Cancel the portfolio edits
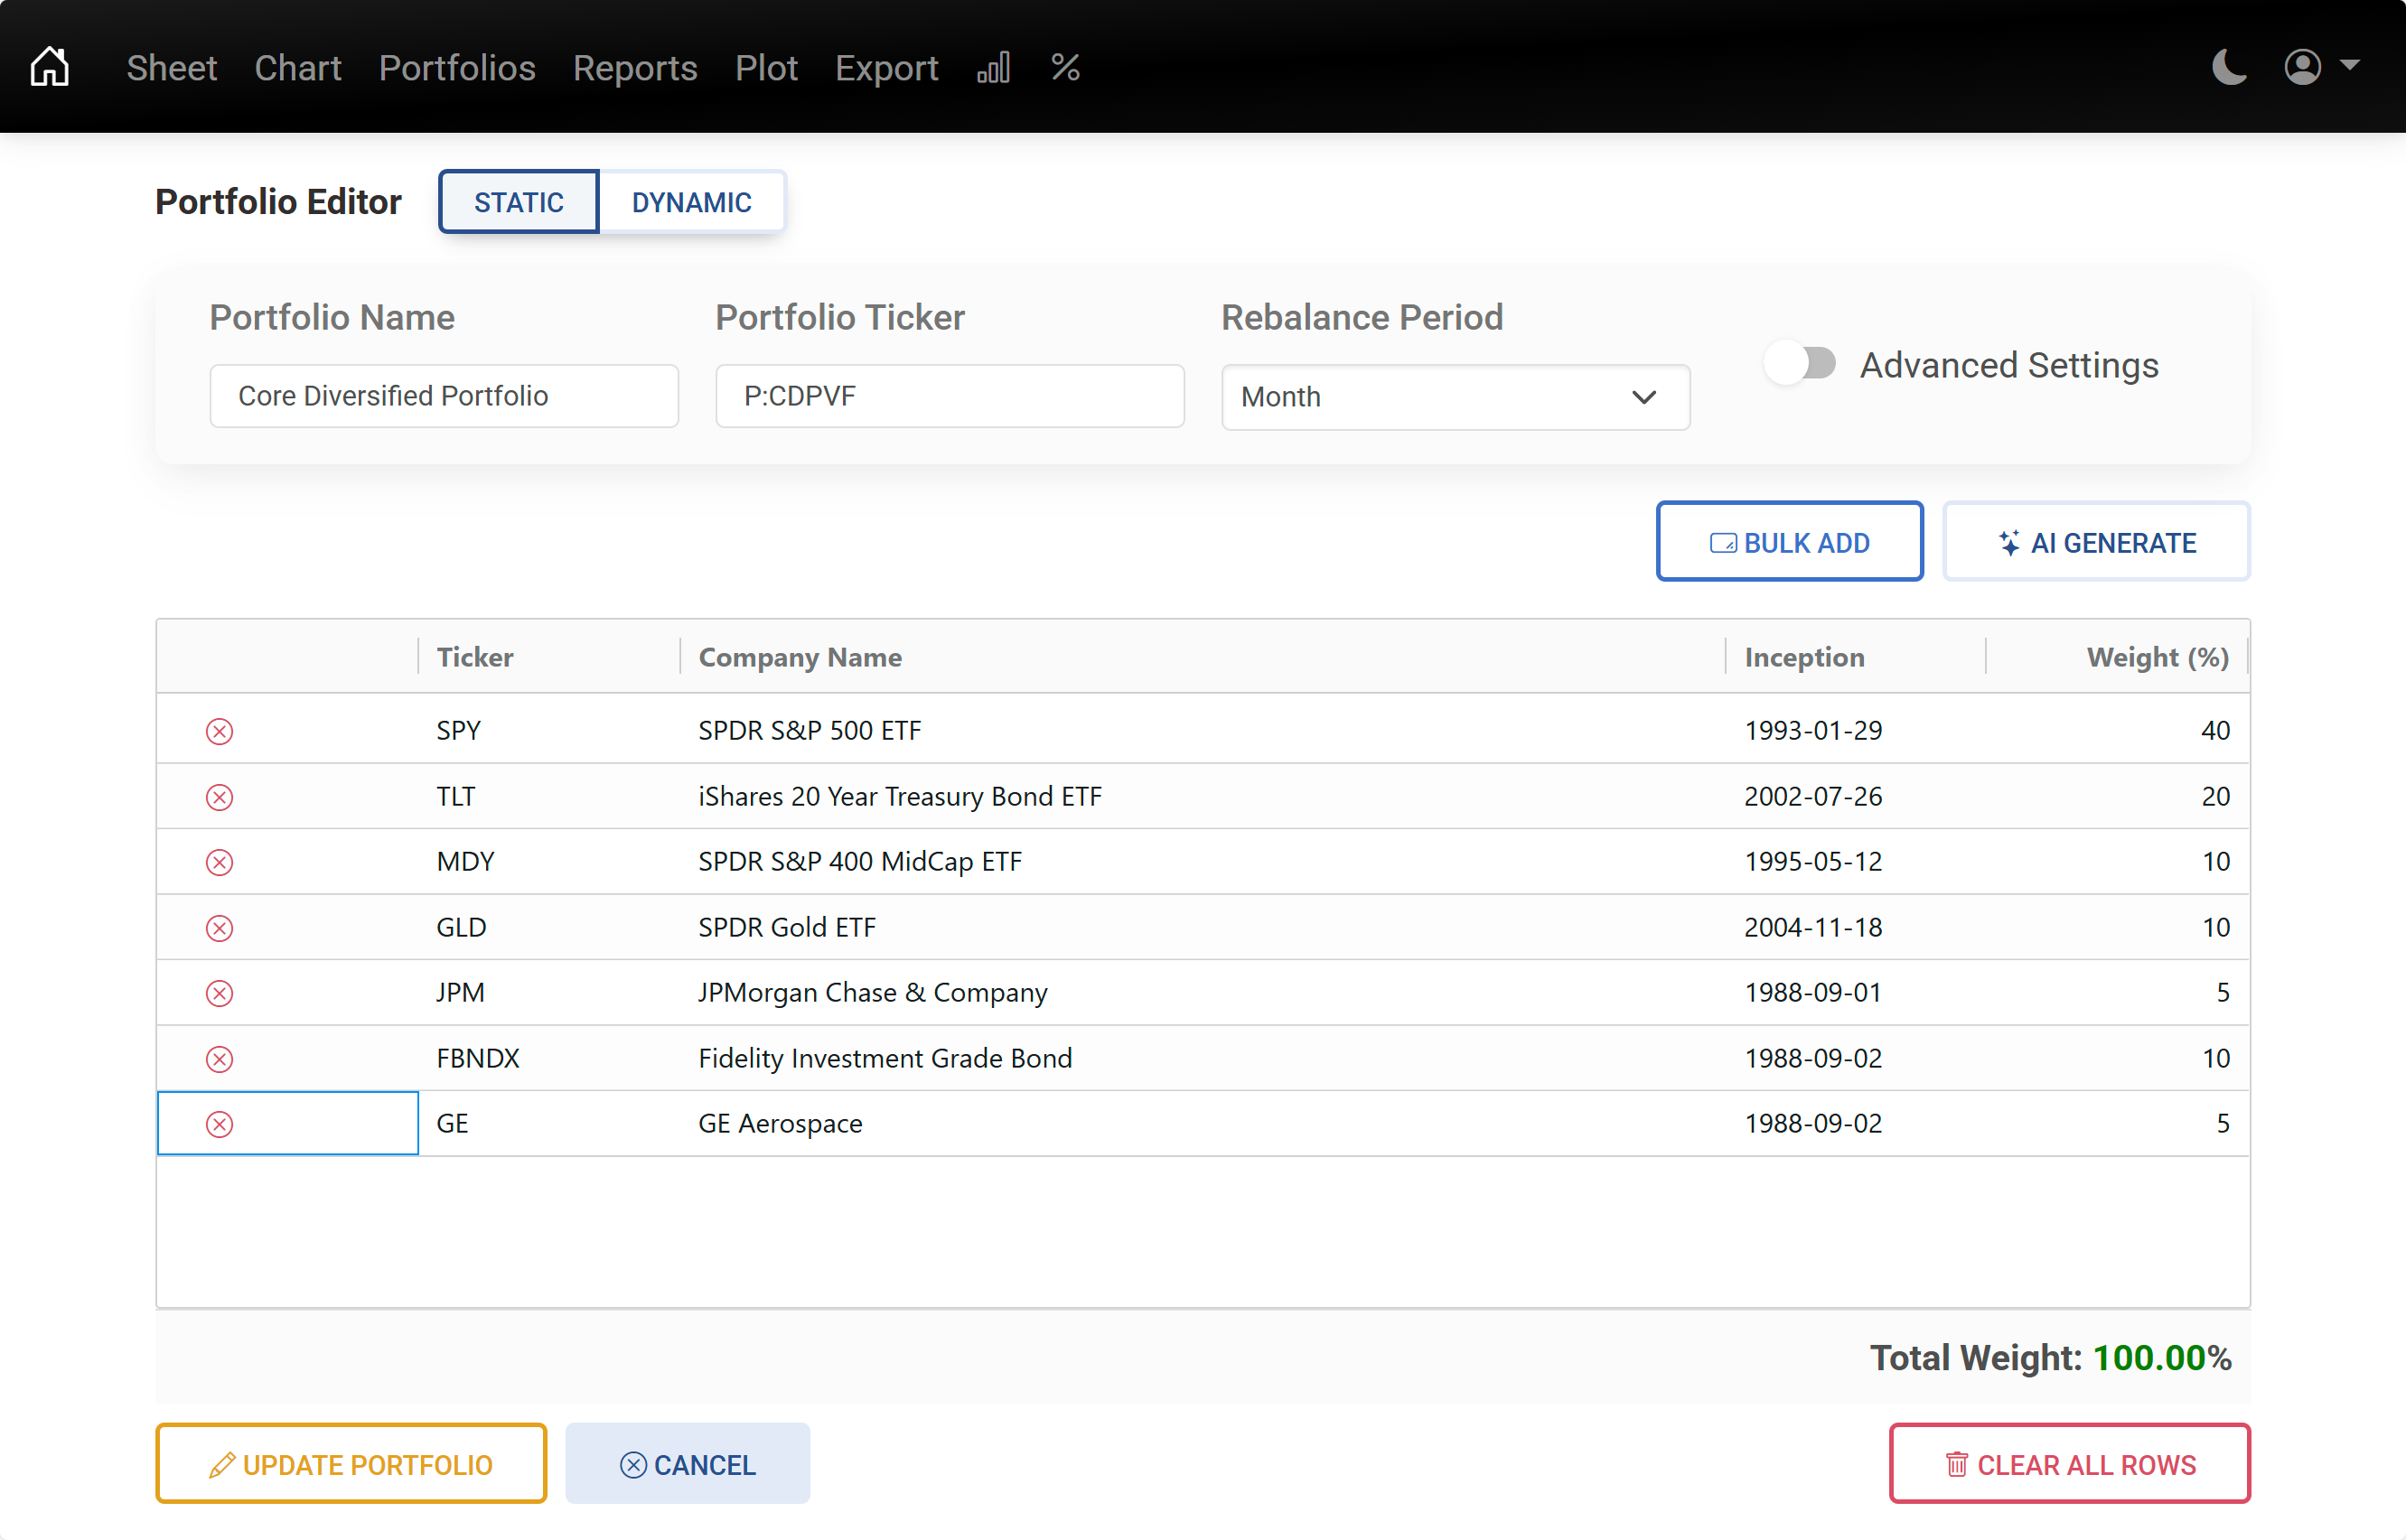Screen dimensions: 2406x1540 point(687,1463)
